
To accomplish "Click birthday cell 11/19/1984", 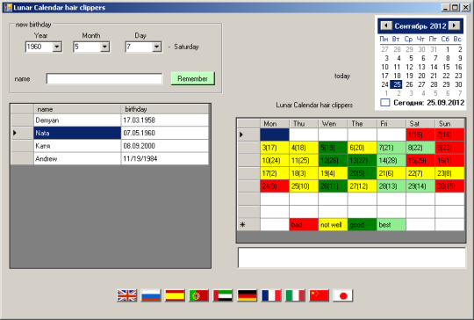I will coord(165,158).
